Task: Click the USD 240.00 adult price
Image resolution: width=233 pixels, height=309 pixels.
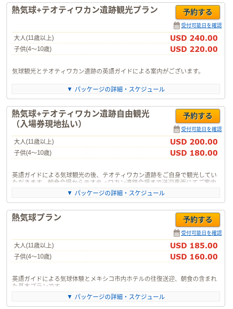Action: (194, 38)
